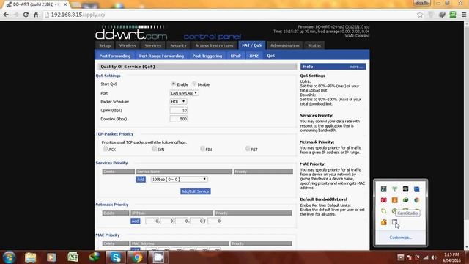This screenshot has height=264, width=469.
Task: Click the green extension icon in browser toolbar
Action: point(453,15)
